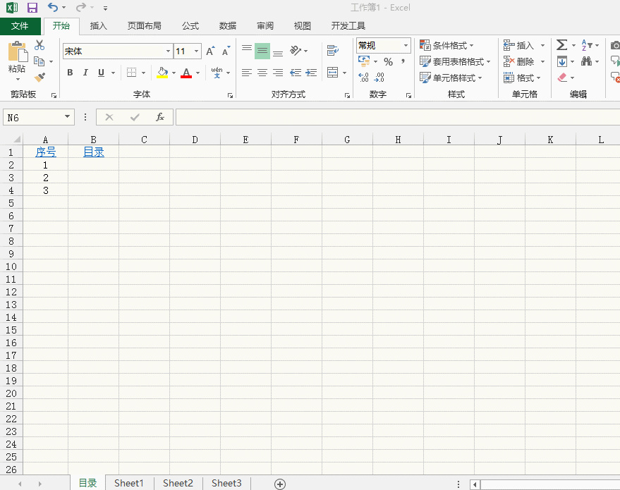This screenshot has height=490, width=620.
Task: Open the font color dropdown arrow
Action: 197,73
